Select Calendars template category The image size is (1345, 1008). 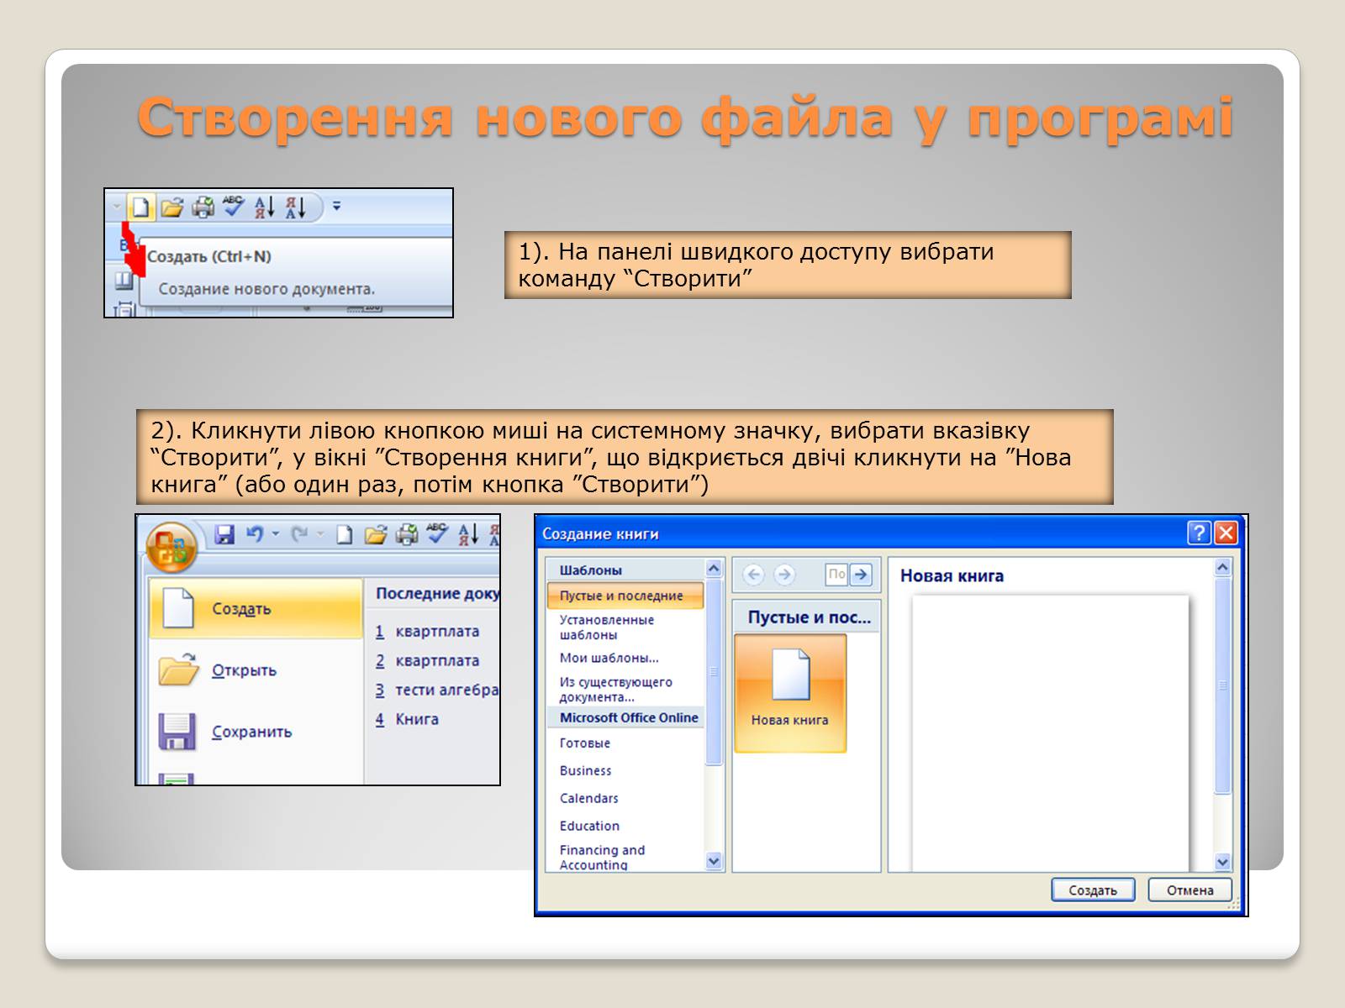click(x=625, y=799)
